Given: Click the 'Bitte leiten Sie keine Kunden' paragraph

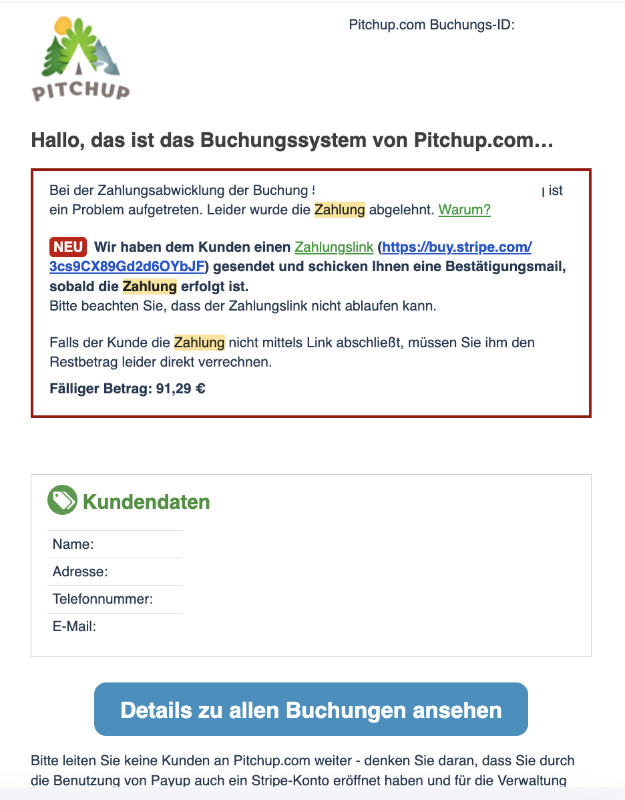Looking at the screenshot, I should tap(303, 771).
